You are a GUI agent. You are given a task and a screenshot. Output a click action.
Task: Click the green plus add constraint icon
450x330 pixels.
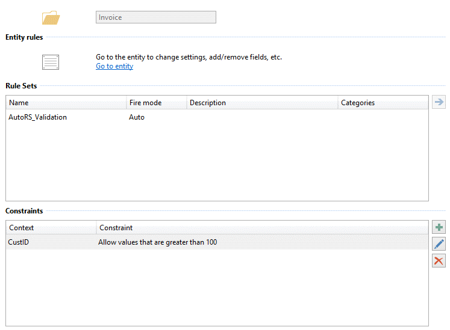coord(439,227)
